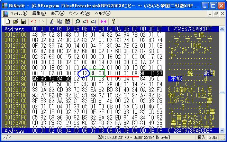Open the 表示(V) menu
Screen dimensions: 227x142
pyautogui.click(x=57, y=13)
